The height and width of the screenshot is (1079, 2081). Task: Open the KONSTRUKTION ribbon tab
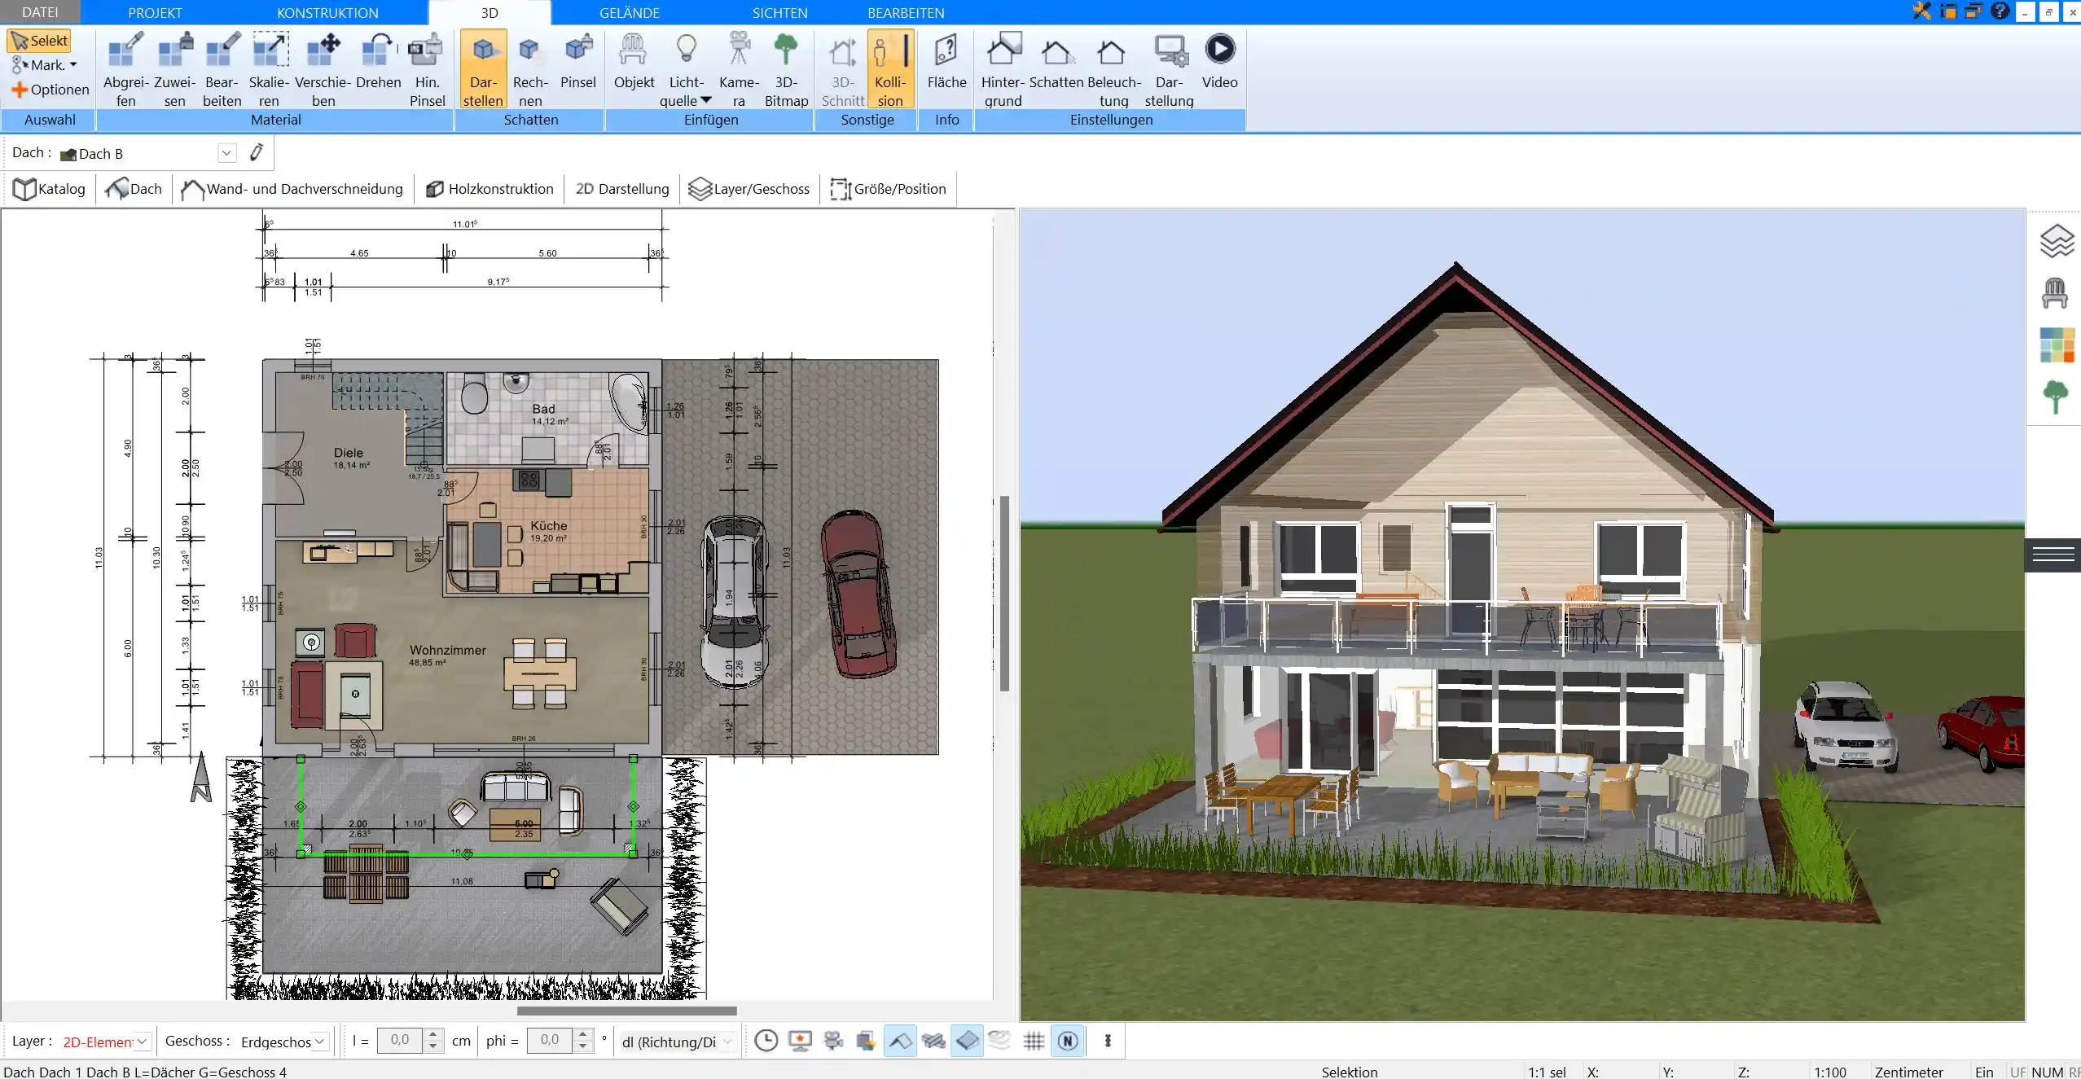[x=327, y=13]
